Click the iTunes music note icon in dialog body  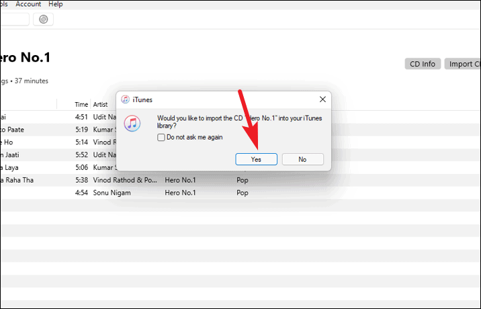coord(132,124)
